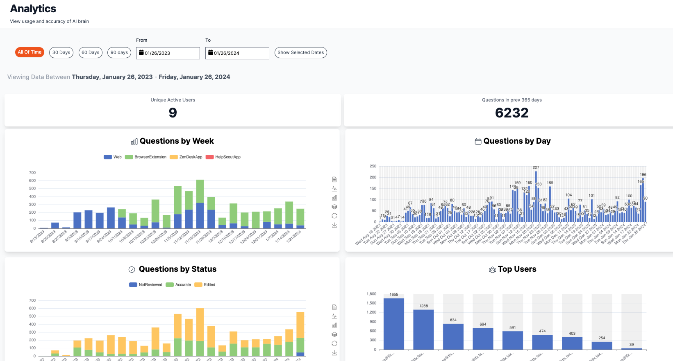Toggle the Web series in legend
This screenshot has height=361, width=673.
click(x=113, y=157)
